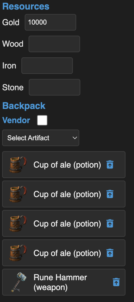
Task: Click the Select Artifact dropdown chevron arrow
Action: [75, 138]
